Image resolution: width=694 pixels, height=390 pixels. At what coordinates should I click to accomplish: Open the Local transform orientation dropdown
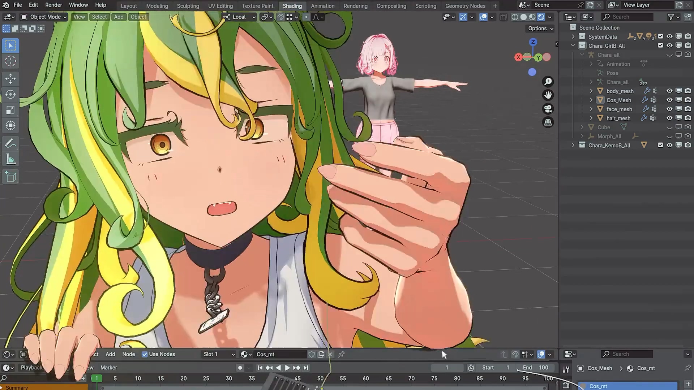[x=239, y=17]
